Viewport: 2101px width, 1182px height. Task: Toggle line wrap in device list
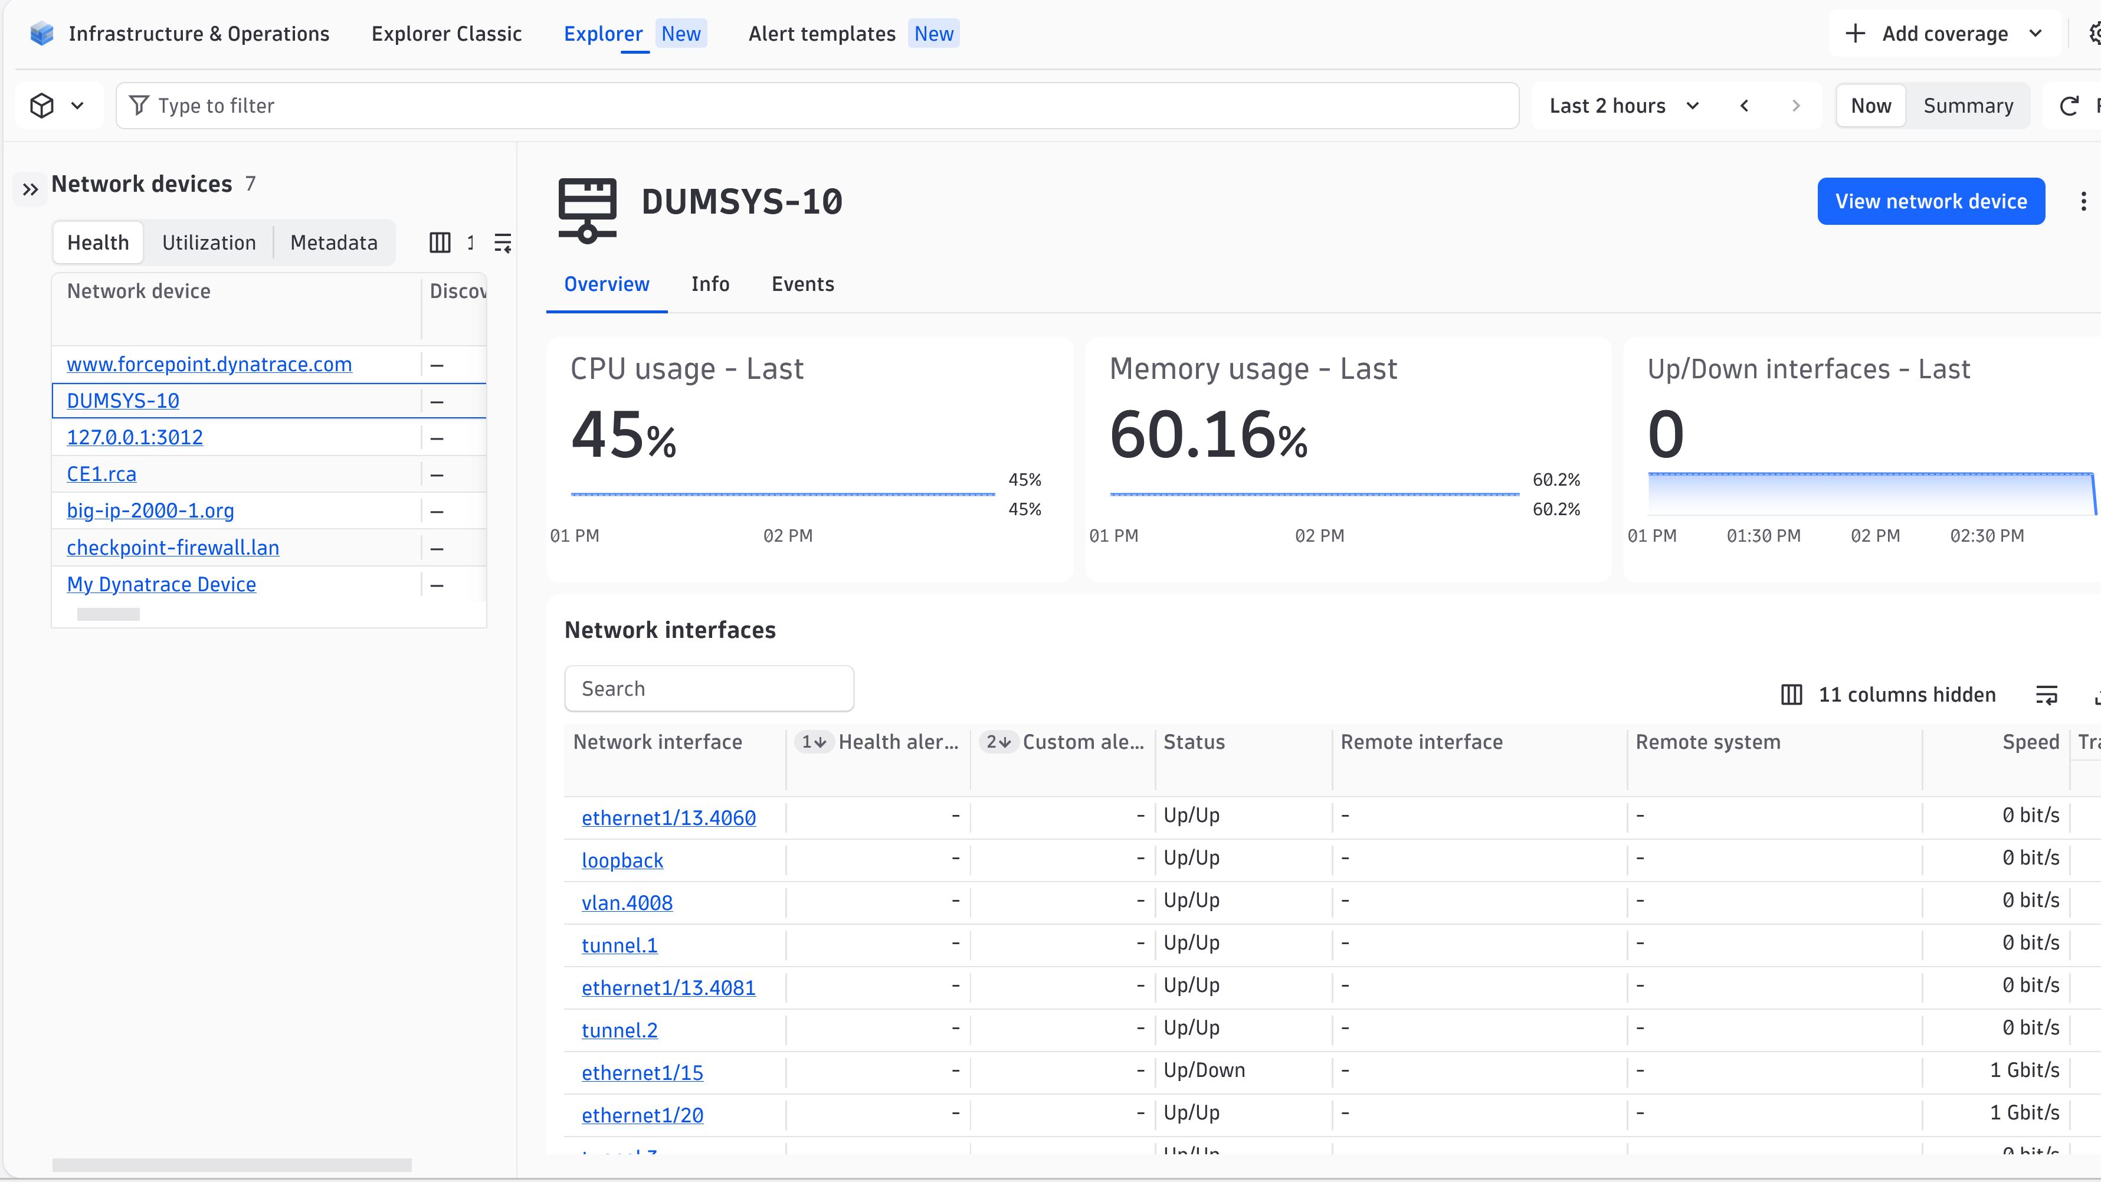click(503, 243)
